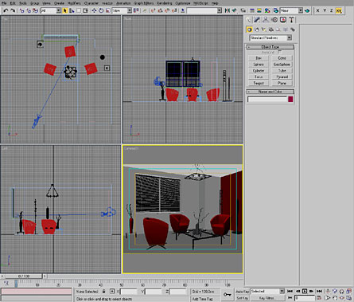Activate the Select and Move tool
Screen dimensions: 354x302
[94, 10]
